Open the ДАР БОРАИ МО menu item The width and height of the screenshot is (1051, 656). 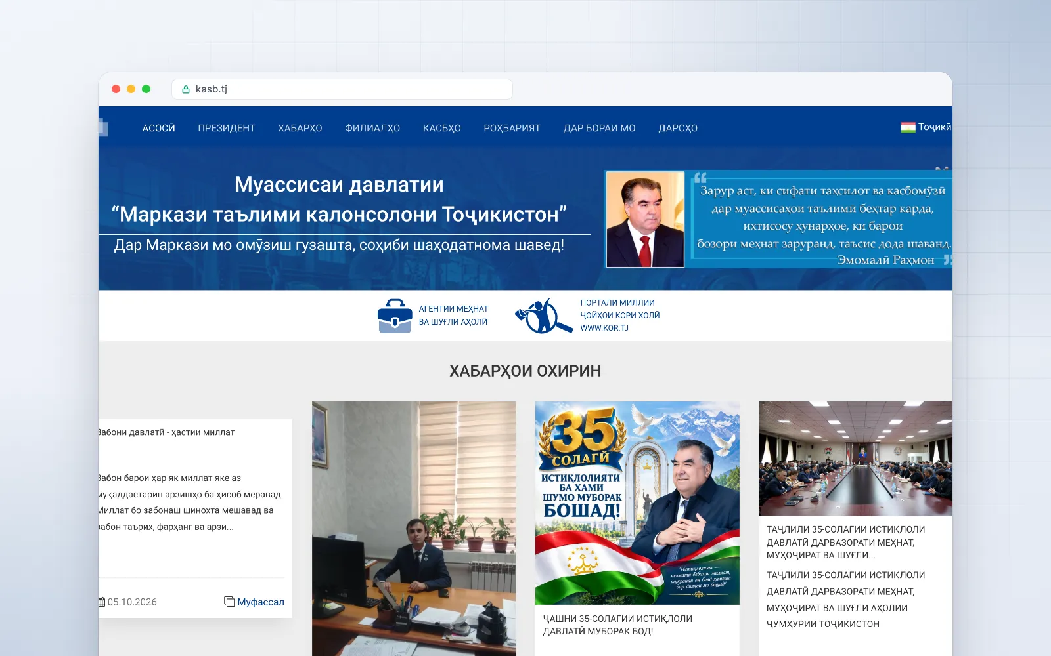click(600, 128)
